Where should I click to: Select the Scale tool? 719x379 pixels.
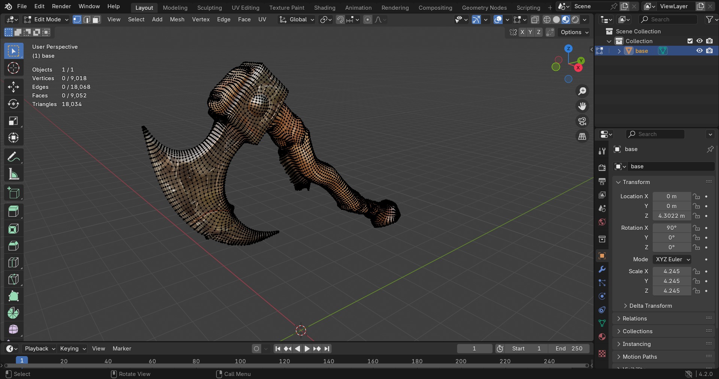tap(13, 121)
